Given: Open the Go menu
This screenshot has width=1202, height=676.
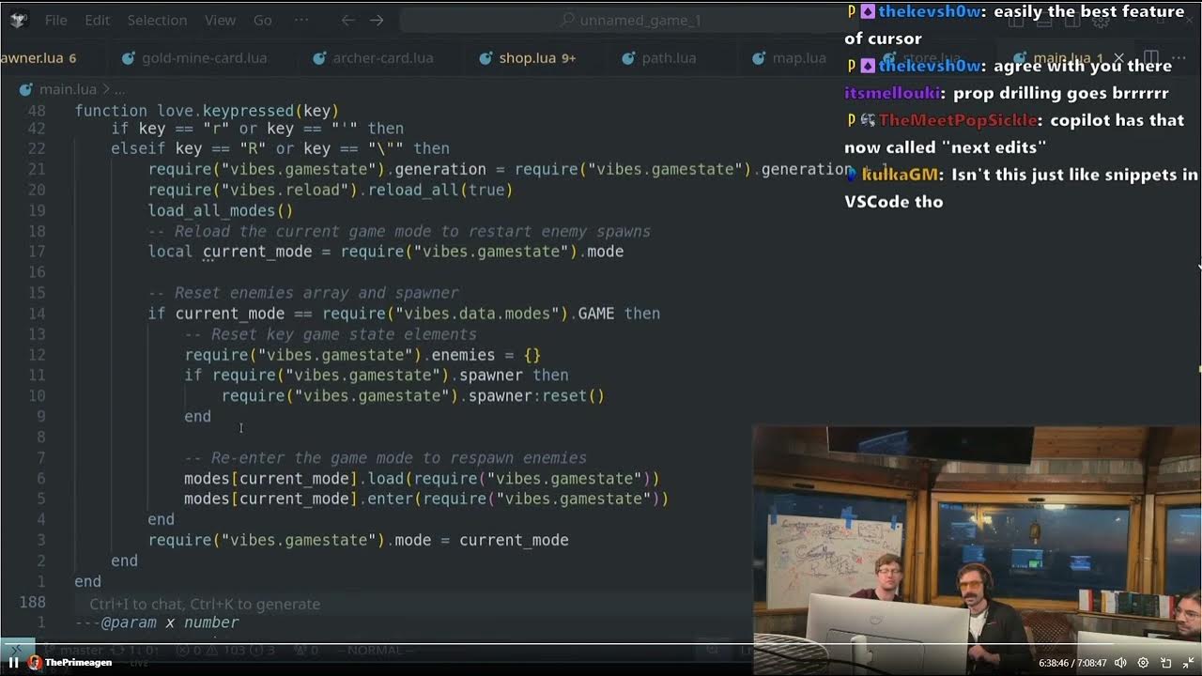Looking at the screenshot, I should tap(263, 20).
